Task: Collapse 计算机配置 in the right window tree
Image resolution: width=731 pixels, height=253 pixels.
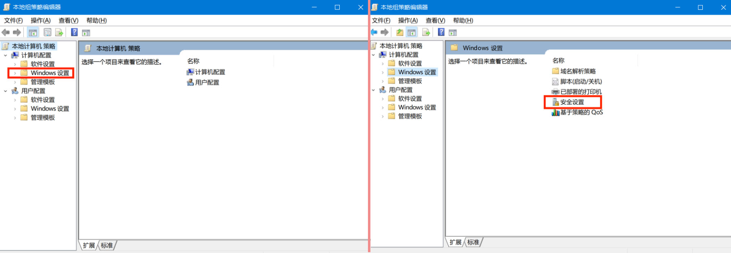Action: [373, 55]
